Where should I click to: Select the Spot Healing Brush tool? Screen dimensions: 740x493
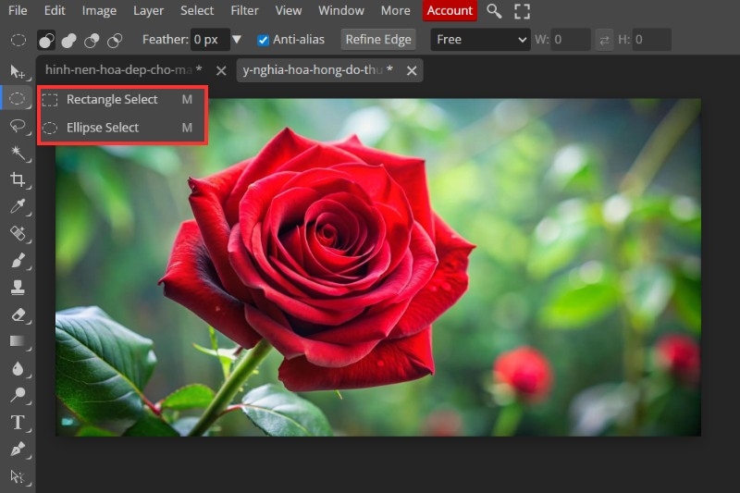[18, 233]
